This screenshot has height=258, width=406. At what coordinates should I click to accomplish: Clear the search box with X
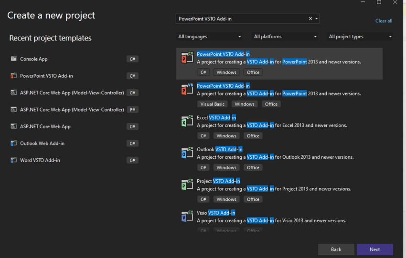310,19
